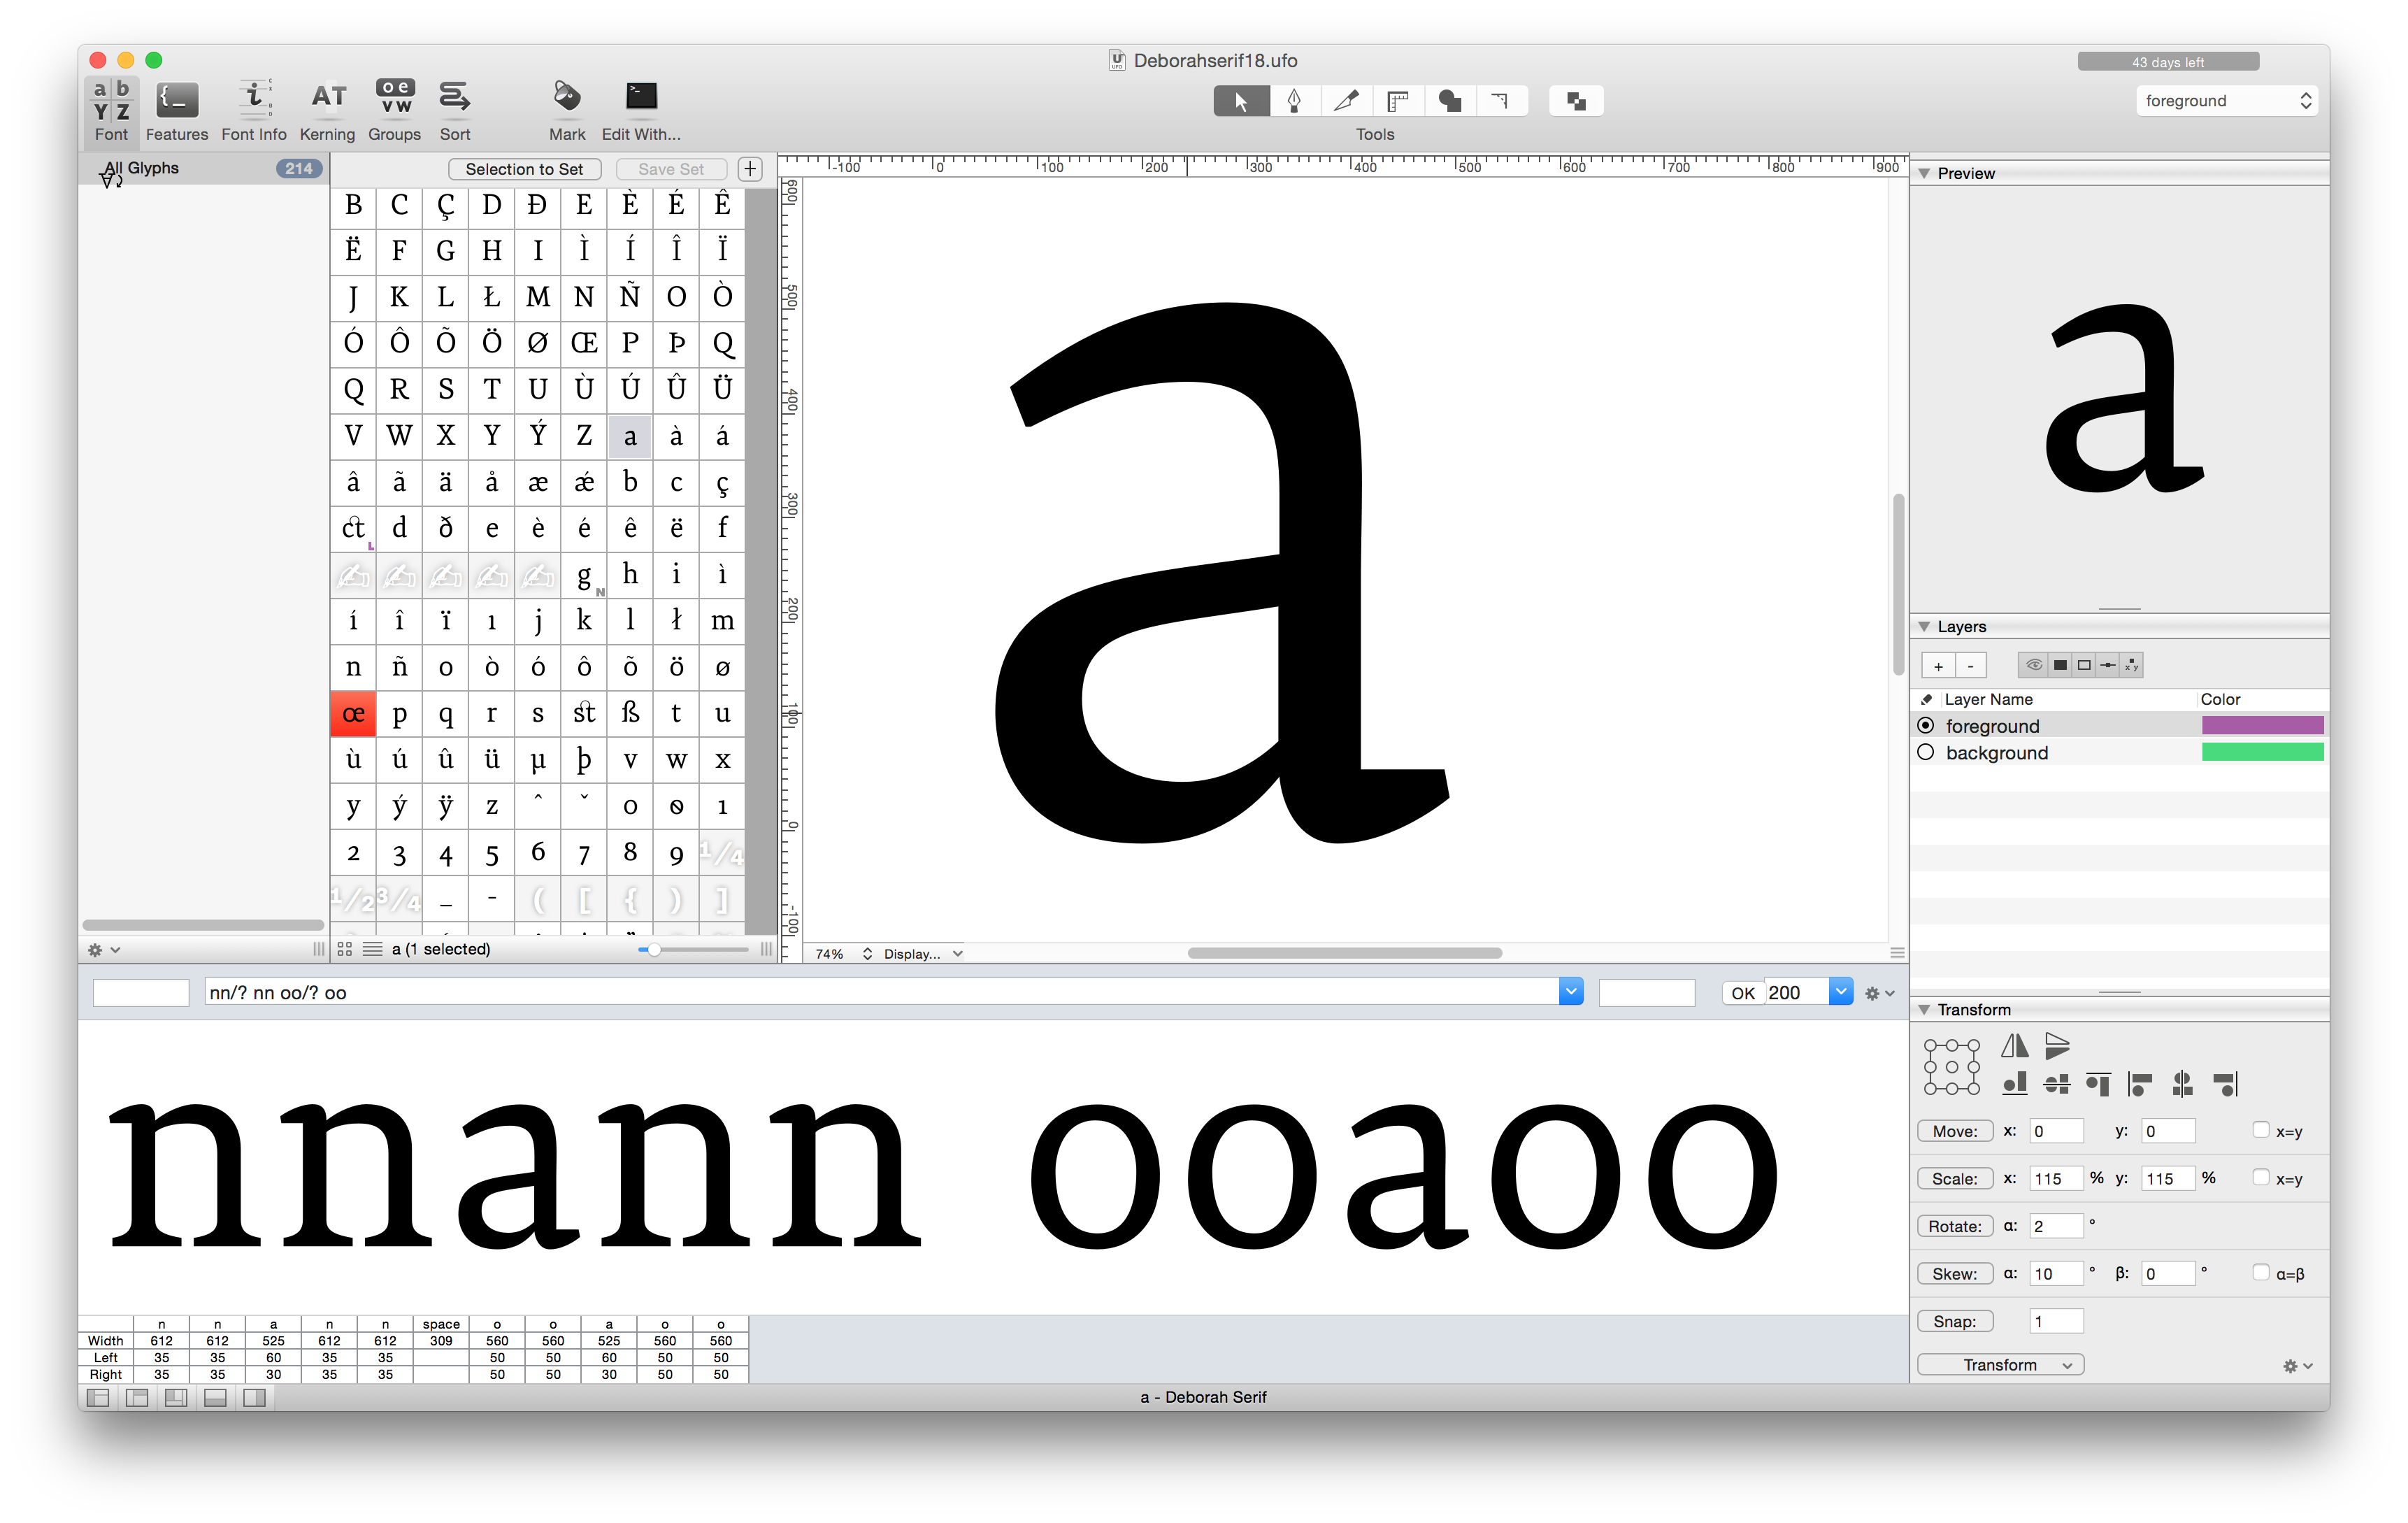Click the Scale button
The height and width of the screenshot is (1523, 2408).
(1955, 1178)
